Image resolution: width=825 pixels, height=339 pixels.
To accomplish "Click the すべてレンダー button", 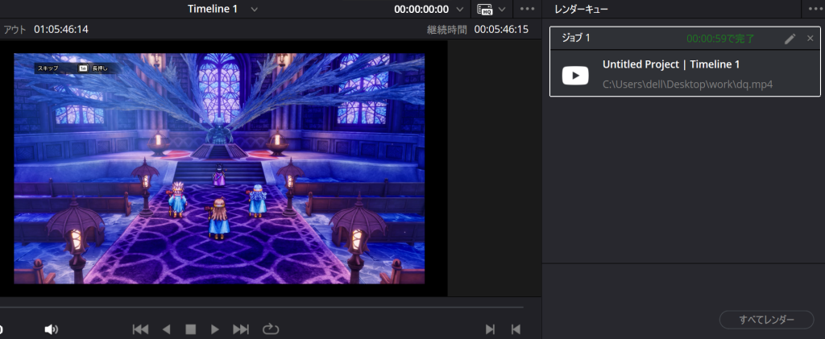I will tap(766, 320).
